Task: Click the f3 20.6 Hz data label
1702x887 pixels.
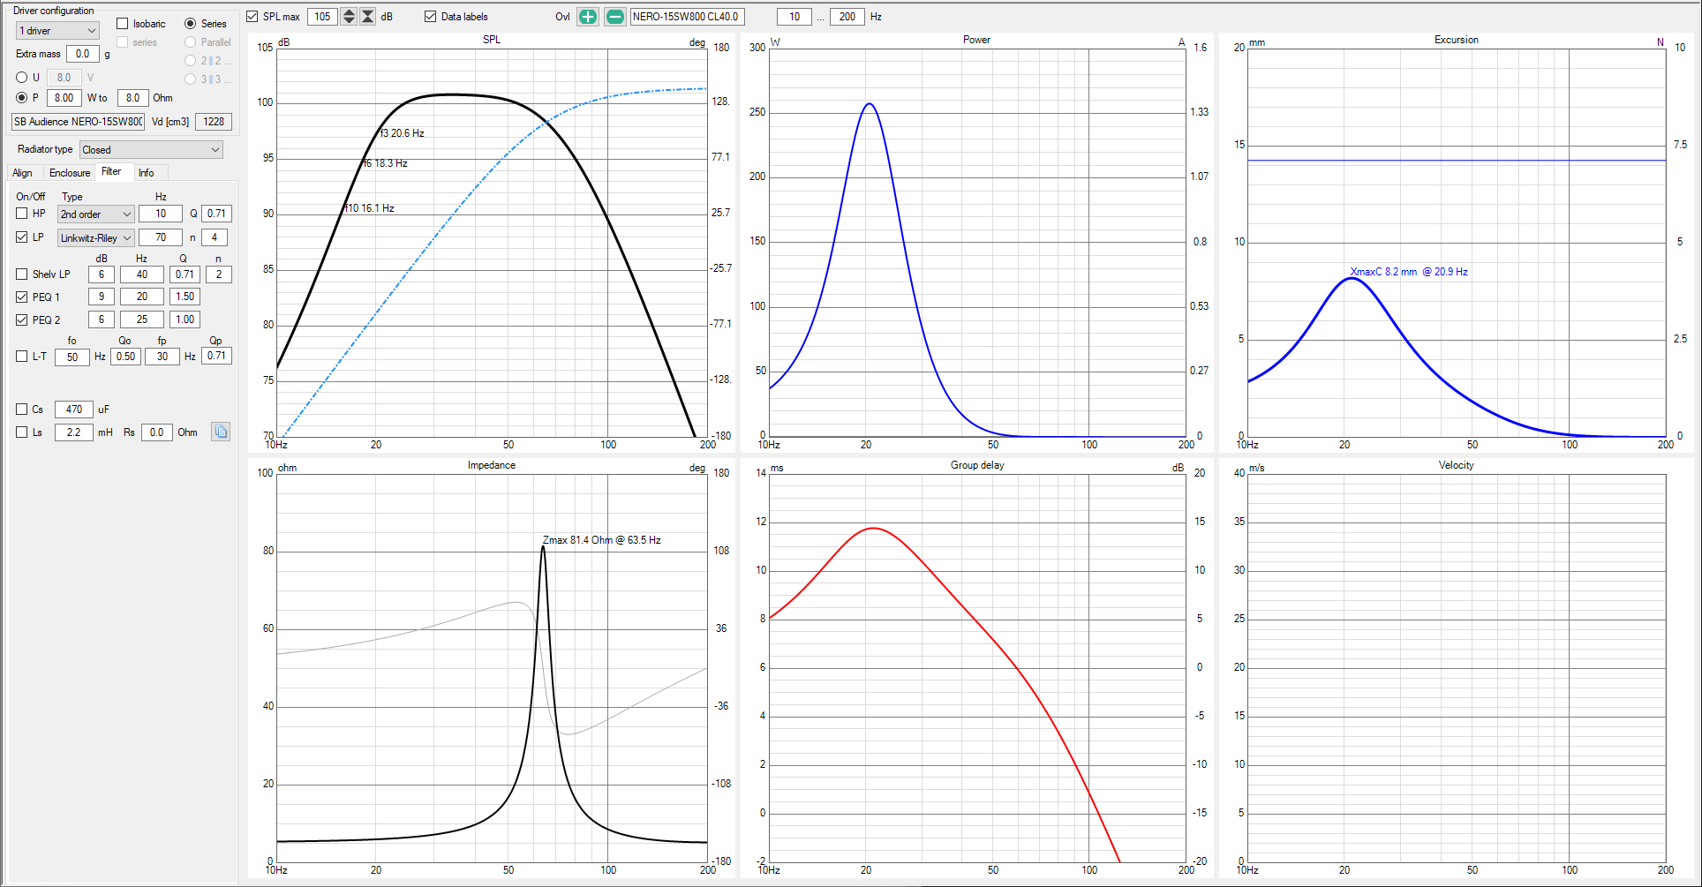Action: (x=403, y=133)
